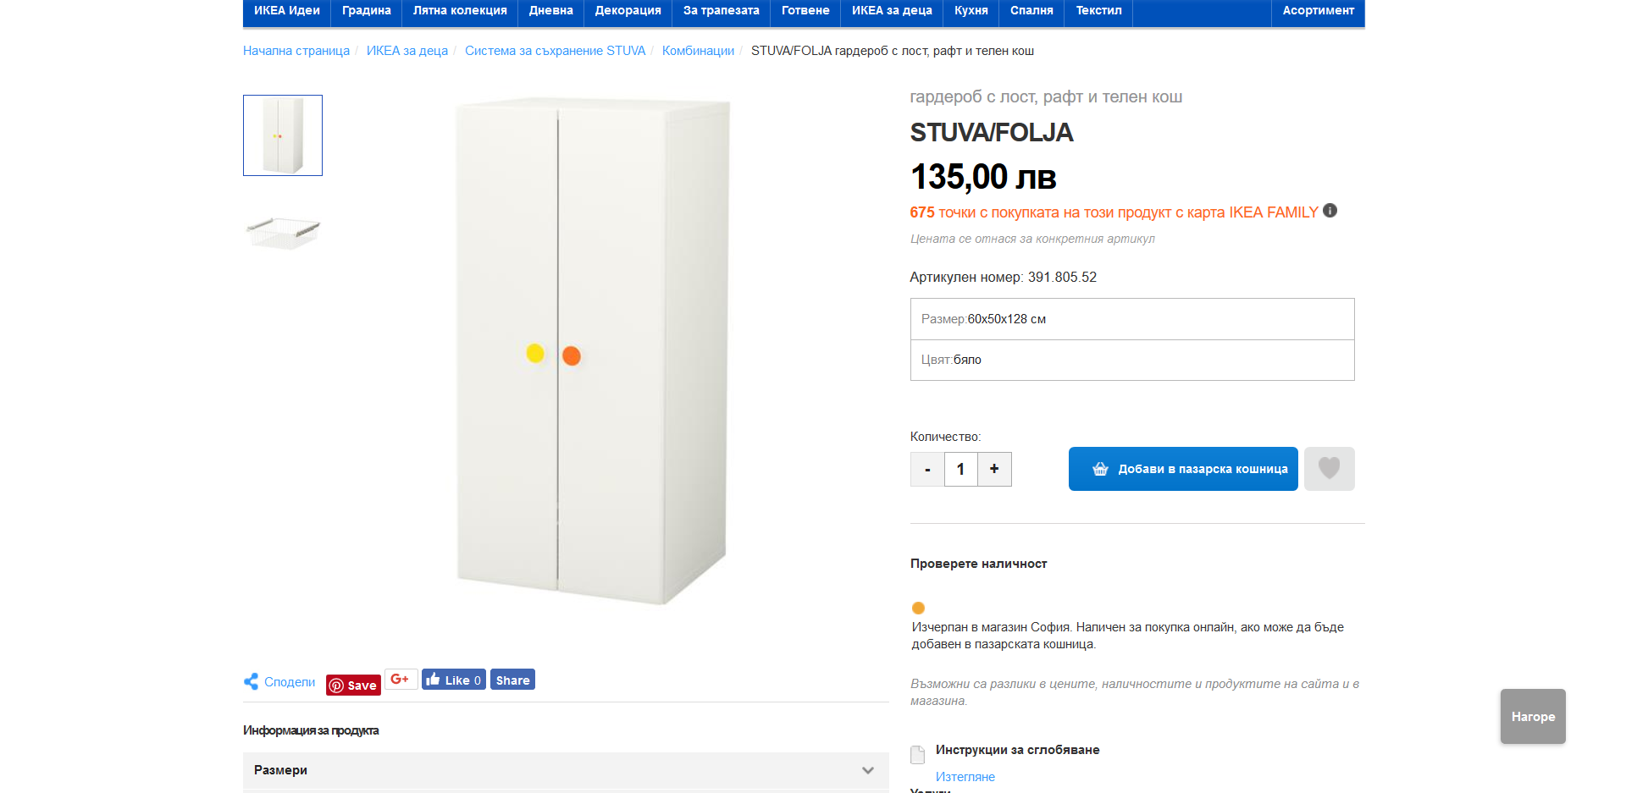Viewport: 1626px width, 793px height.
Task: Open the Асортимент menu
Action: (x=1318, y=11)
